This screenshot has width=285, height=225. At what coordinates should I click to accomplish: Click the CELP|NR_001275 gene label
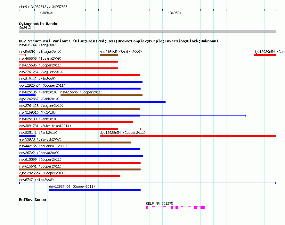click(x=159, y=203)
